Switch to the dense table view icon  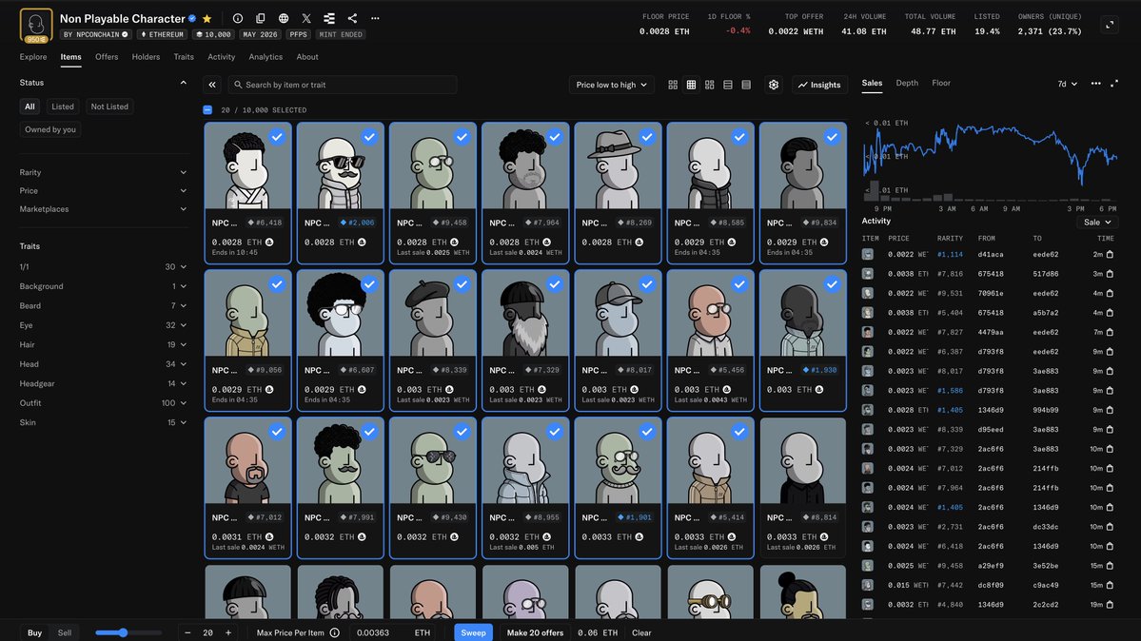(x=746, y=86)
